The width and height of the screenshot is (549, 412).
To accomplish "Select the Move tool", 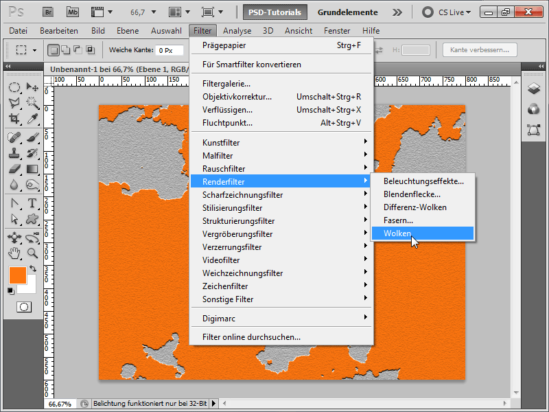I will 32,87.
